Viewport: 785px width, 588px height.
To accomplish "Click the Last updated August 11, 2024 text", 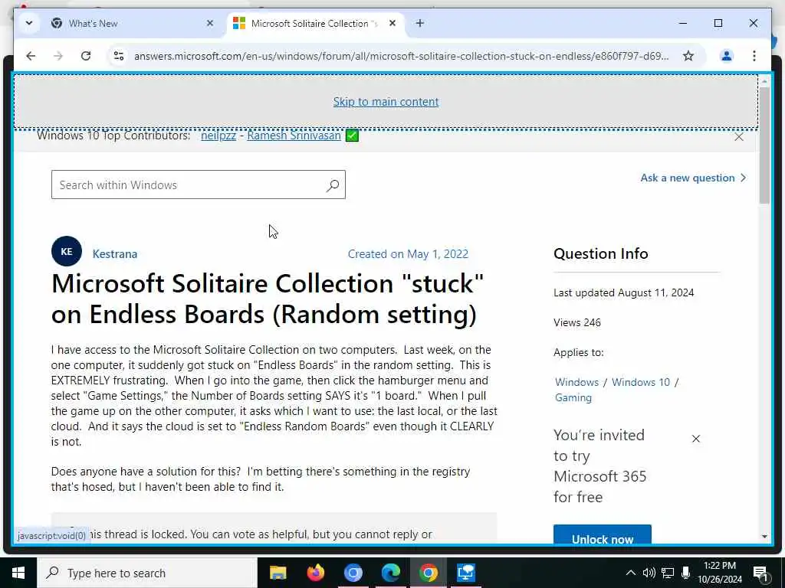I will [x=624, y=292].
